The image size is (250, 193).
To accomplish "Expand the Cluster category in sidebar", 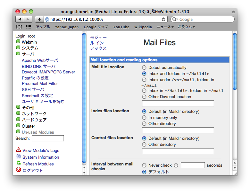I will 18,126.
